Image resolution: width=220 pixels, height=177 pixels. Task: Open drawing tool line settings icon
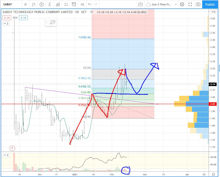[x=53, y=22]
